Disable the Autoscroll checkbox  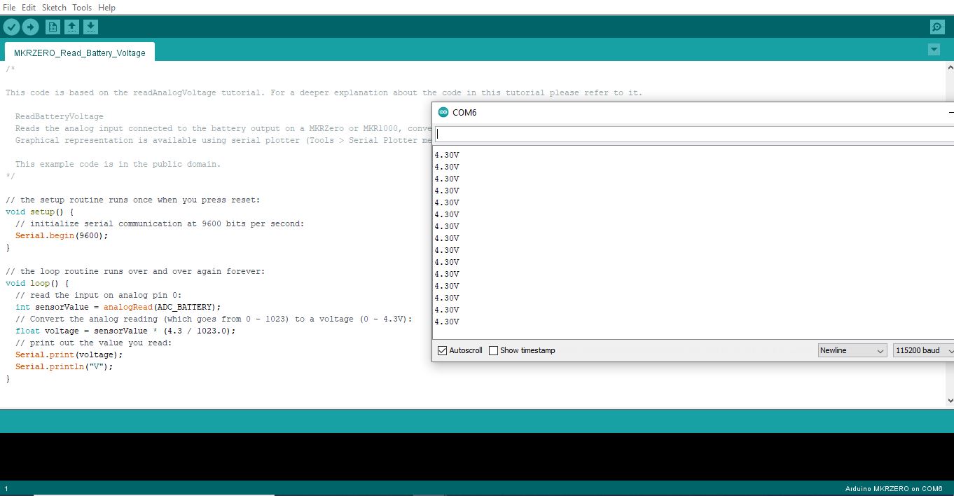441,350
